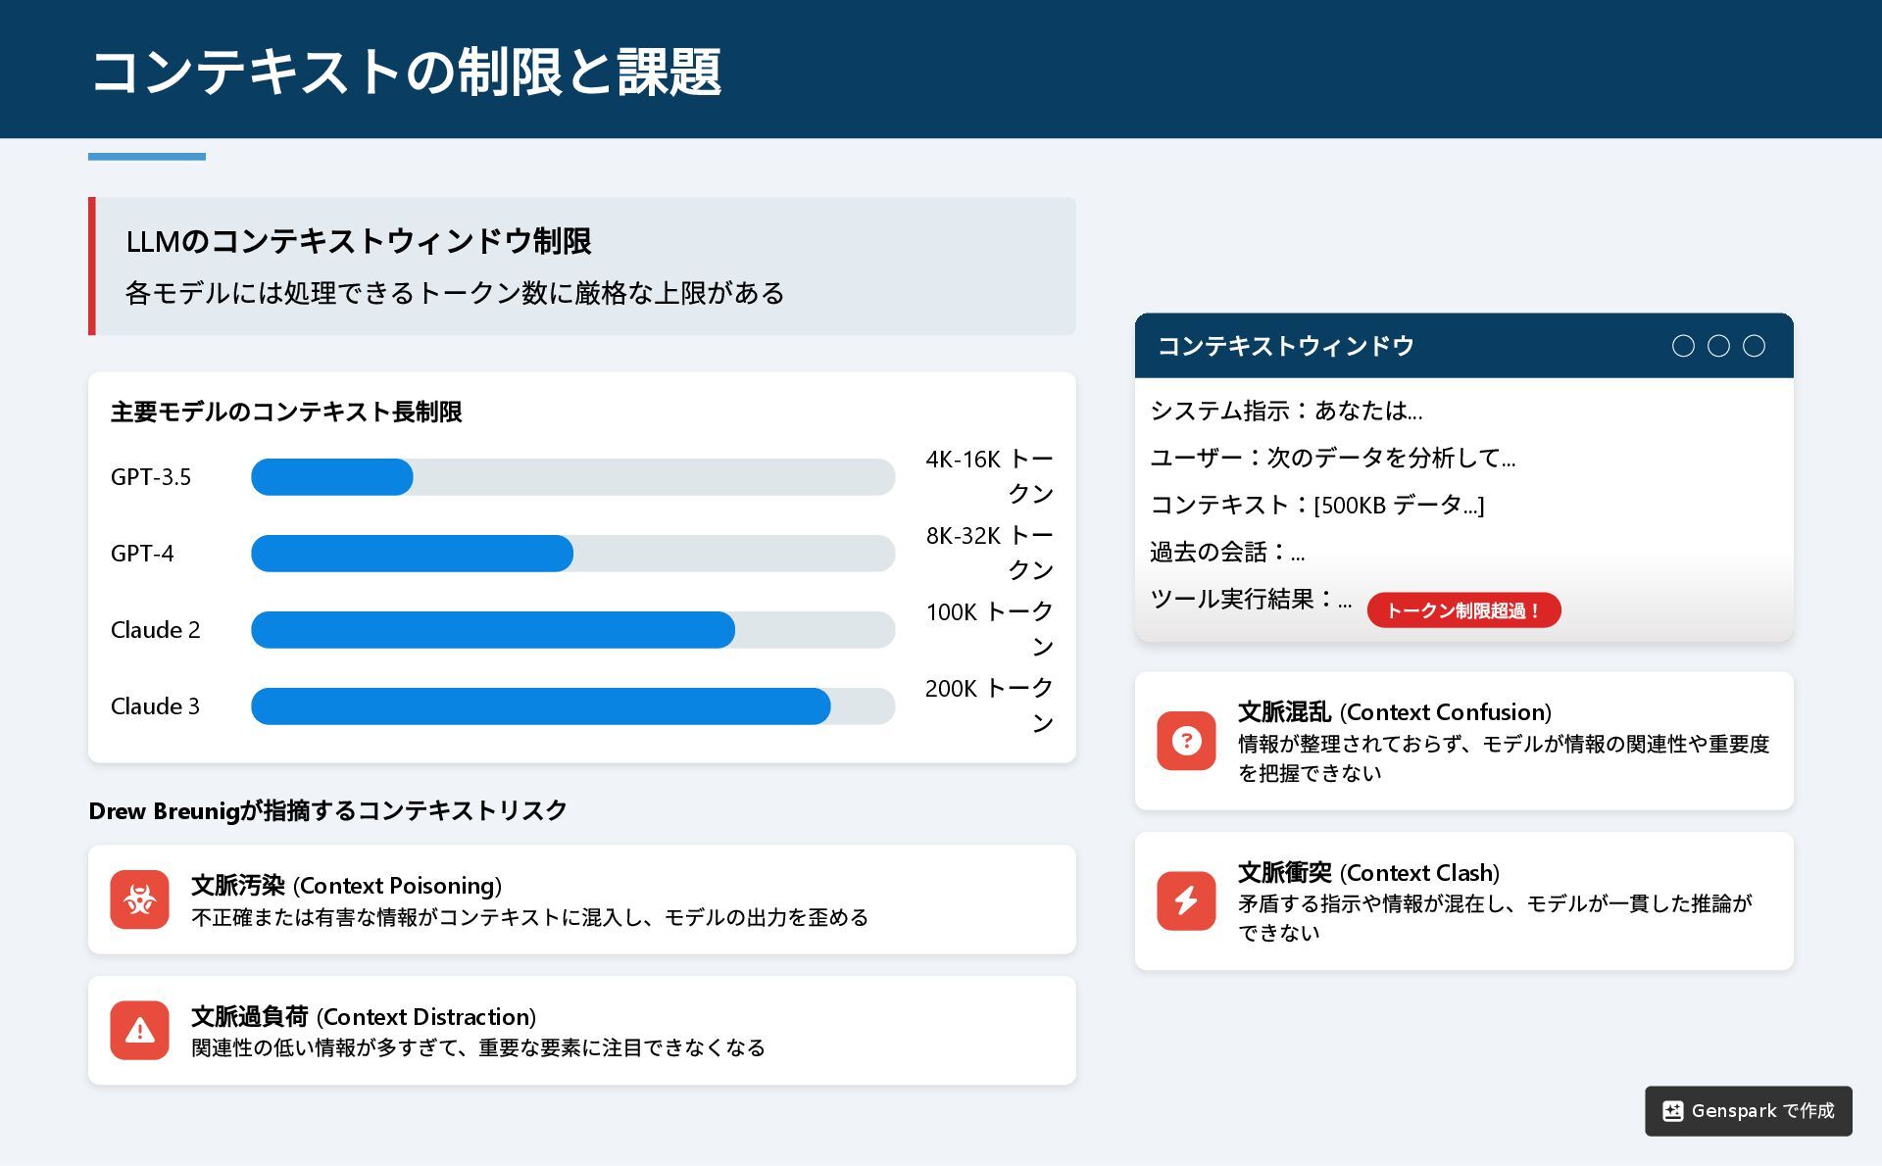This screenshot has width=1882, height=1166.
Task: Click the 'ユーザー：次のデータを分析して...' line
Action: (x=1333, y=458)
